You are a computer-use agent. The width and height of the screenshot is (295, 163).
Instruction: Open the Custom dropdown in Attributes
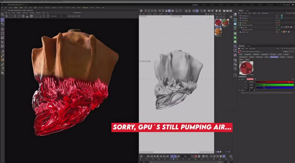click(x=288, y=51)
